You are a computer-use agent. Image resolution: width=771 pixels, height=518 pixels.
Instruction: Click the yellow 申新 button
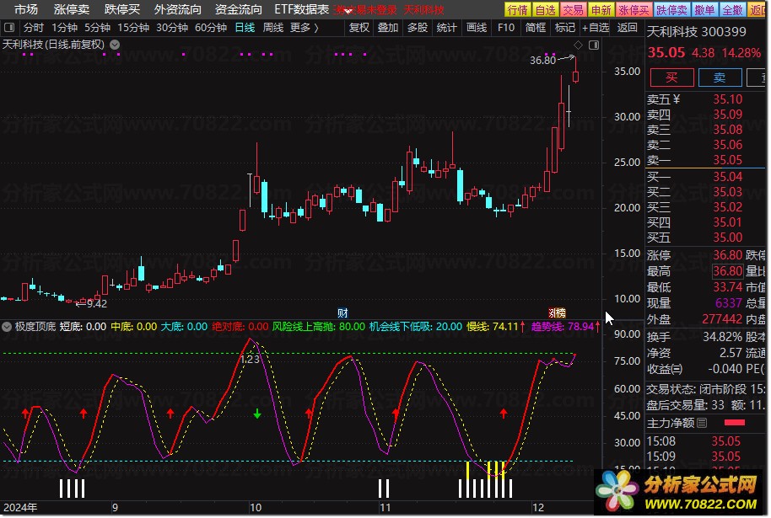click(x=601, y=10)
